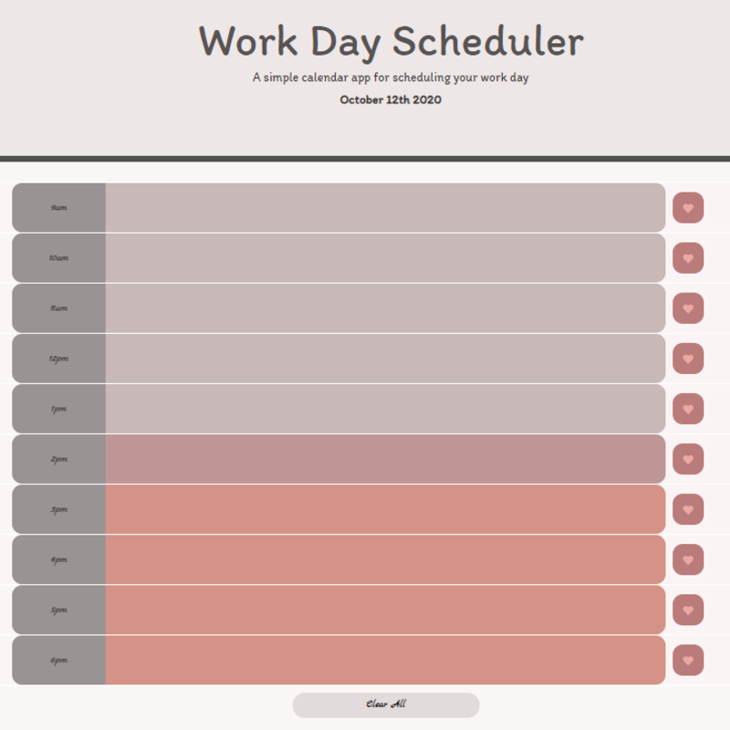Click the heart save icon for 10am
This screenshot has width=730, height=730.
[x=689, y=257]
